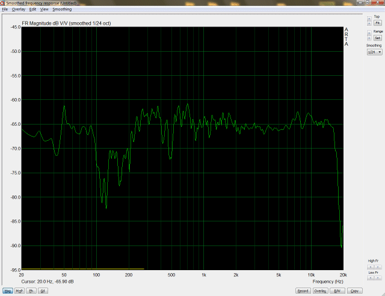
Task: Click the B/W button
Action: click(x=337, y=291)
